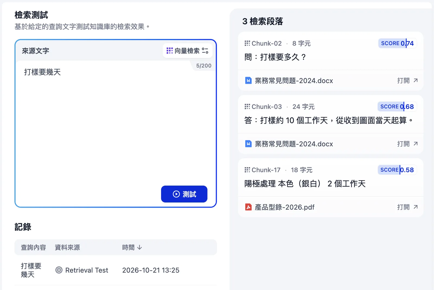This screenshot has height=290, width=434.
Task: Open 打開 link for Chunk-03 document
Action: pyautogui.click(x=407, y=144)
